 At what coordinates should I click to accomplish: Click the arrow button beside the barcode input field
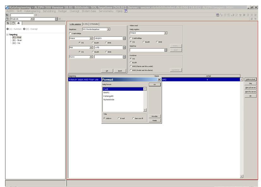click(x=60, y=19)
